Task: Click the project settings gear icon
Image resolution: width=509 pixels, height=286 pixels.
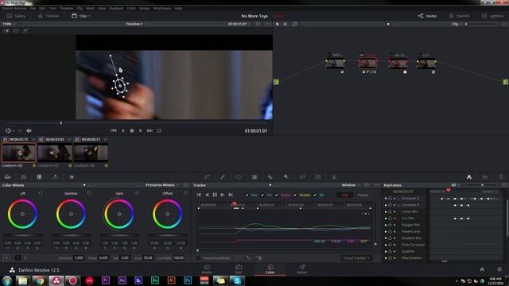Action: 499,269
